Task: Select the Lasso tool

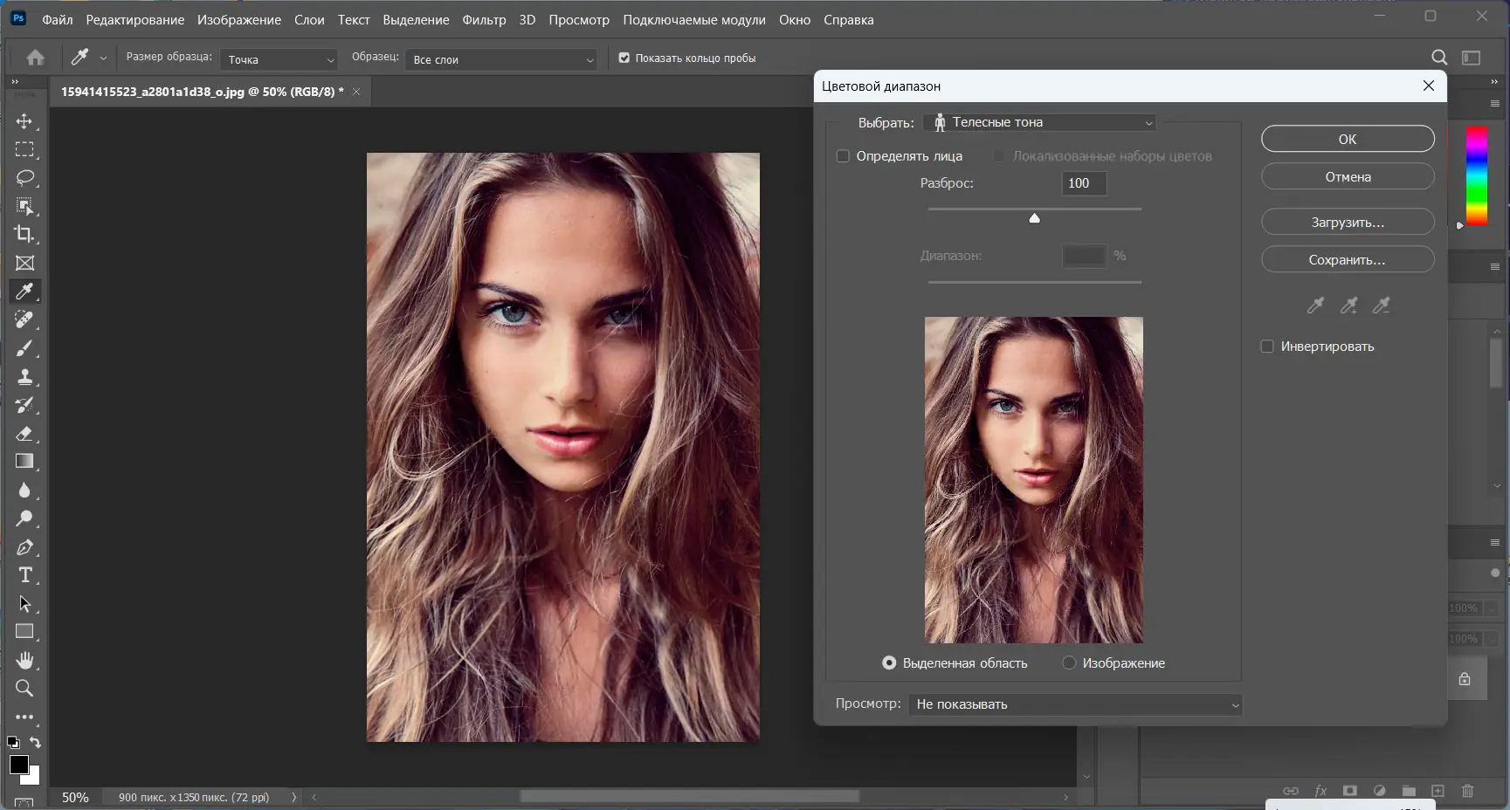Action: (24, 178)
